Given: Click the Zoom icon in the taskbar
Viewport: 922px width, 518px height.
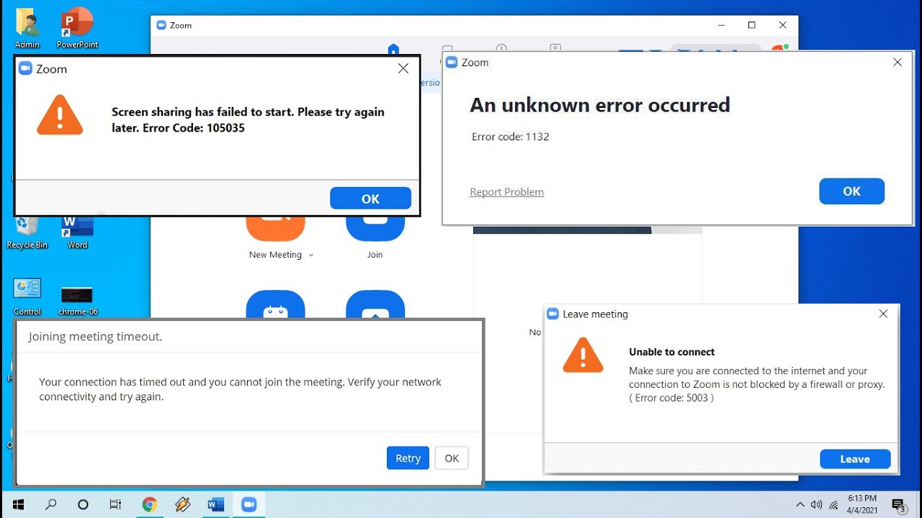Looking at the screenshot, I should pyautogui.click(x=249, y=504).
